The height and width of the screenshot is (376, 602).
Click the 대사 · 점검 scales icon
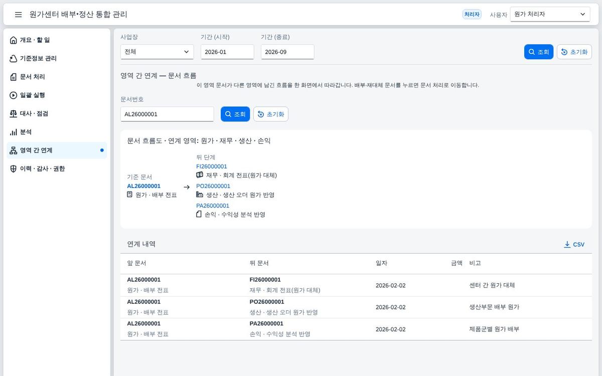click(x=14, y=114)
